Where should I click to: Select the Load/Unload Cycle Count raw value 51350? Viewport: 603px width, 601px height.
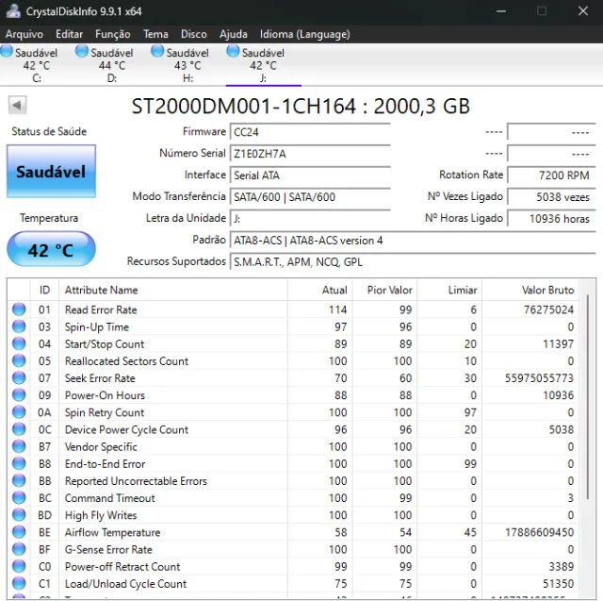pyautogui.click(x=558, y=584)
